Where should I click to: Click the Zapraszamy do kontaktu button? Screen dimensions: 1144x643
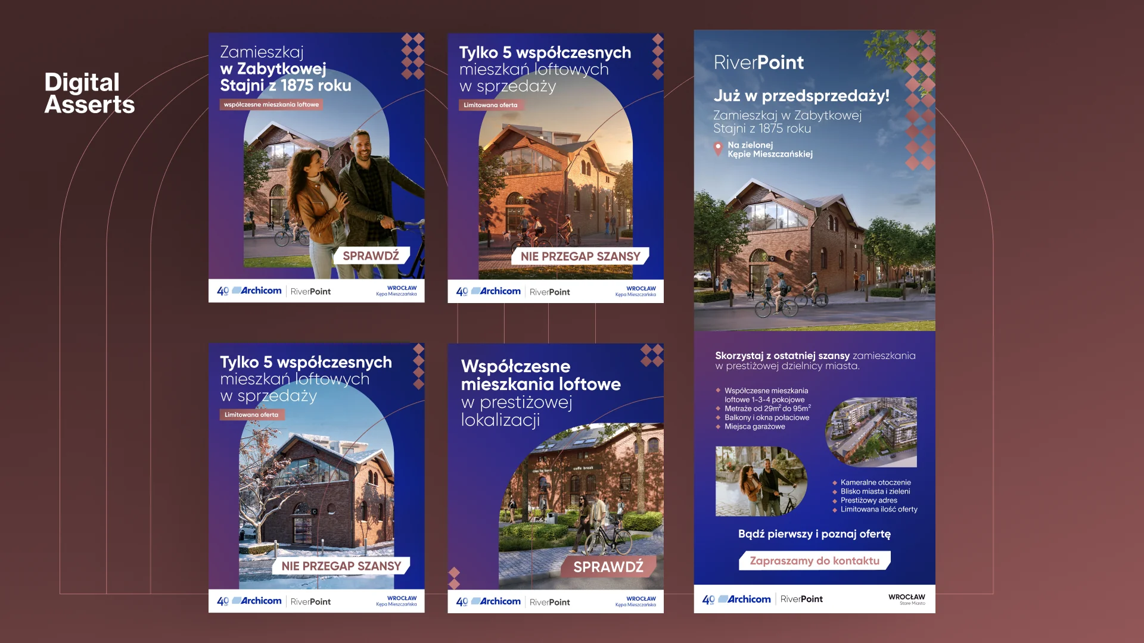click(815, 560)
